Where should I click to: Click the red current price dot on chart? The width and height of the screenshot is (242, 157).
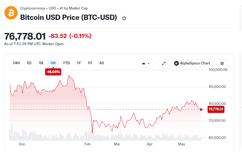click(x=201, y=110)
